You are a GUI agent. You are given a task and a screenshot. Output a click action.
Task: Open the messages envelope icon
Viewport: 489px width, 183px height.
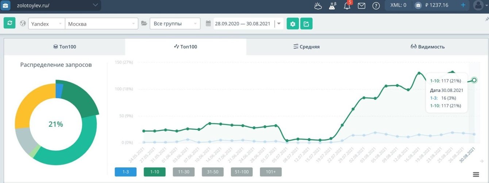[362, 5]
